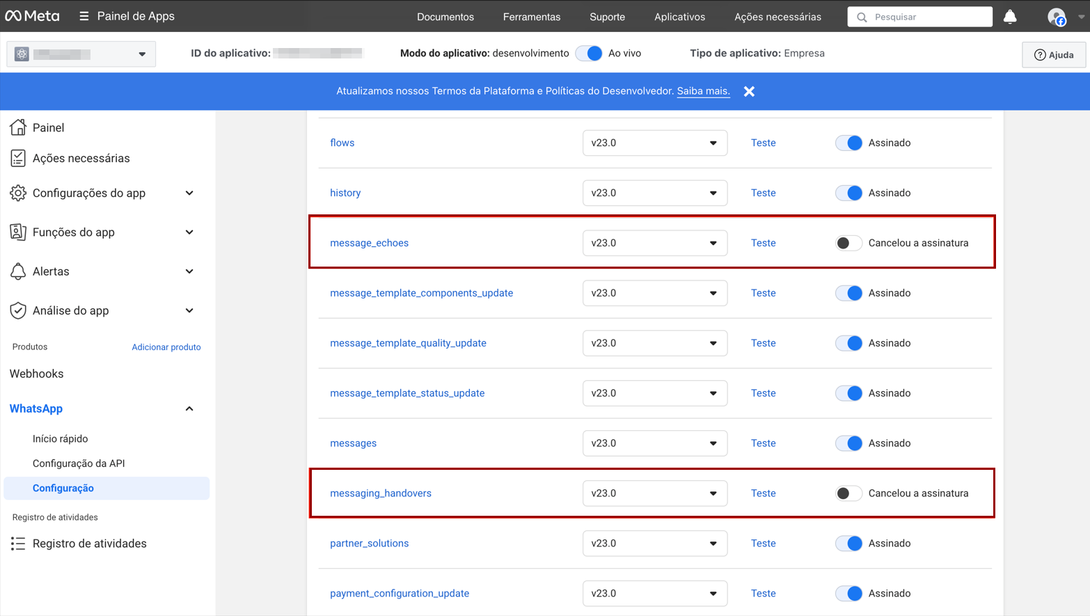Screen dimensions: 1090x616
Task: Open the user profile avatar menu
Action: tap(1057, 17)
